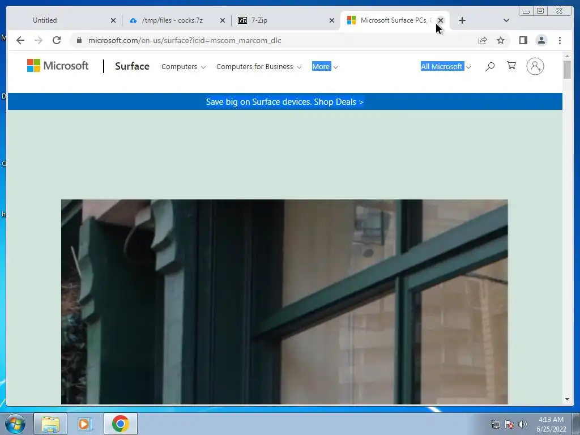
Task: Open the Chrome three-dot menu
Action: pos(560,40)
